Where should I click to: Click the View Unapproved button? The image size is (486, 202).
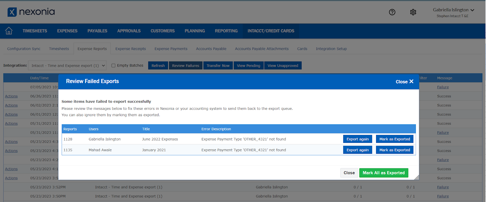283,66
